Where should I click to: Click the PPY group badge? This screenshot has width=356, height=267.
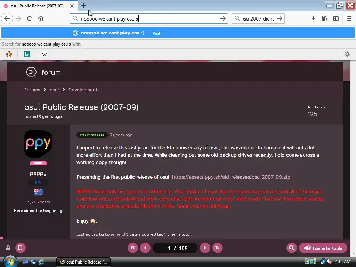click(x=38, y=182)
